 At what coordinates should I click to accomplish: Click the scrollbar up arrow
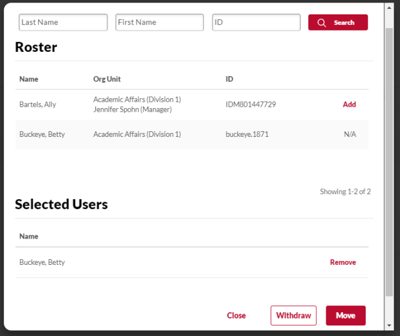tap(389, 8)
